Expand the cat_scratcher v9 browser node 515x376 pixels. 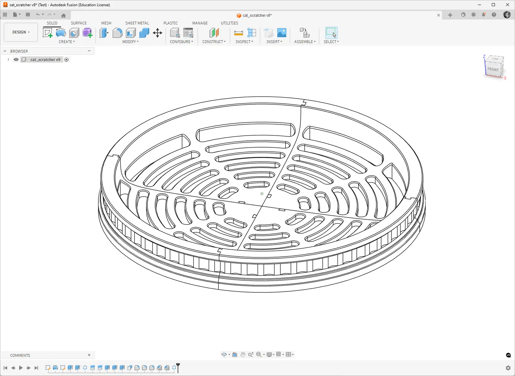point(8,60)
